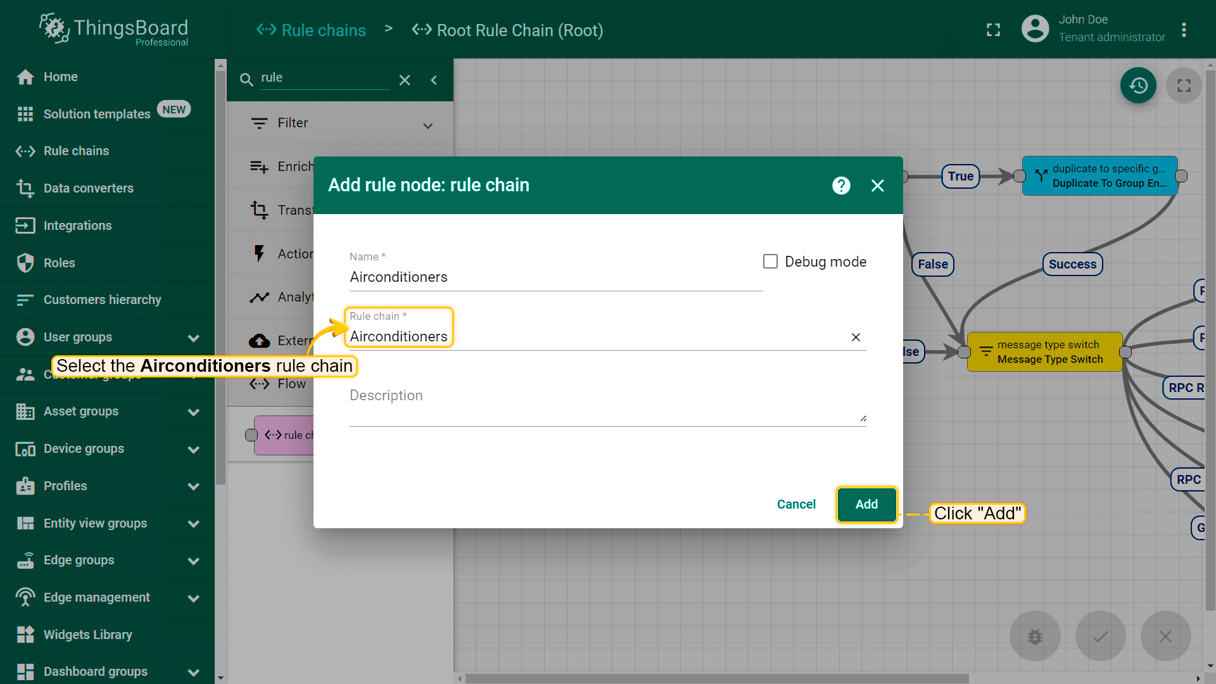Viewport: 1216px width, 684px height.
Task: Click the canvas fullscreen expand button
Action: 1184,85
